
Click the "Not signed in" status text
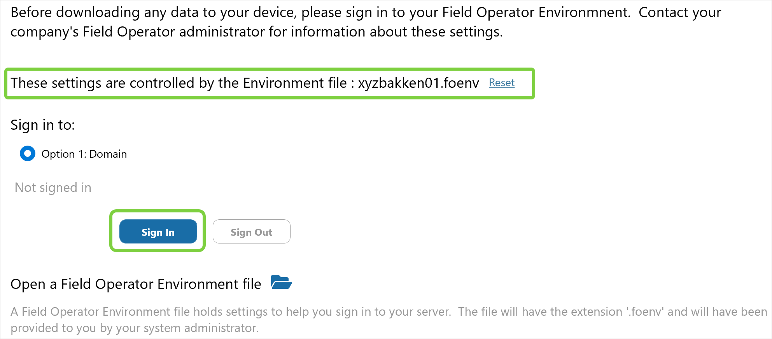click(53, 188)
